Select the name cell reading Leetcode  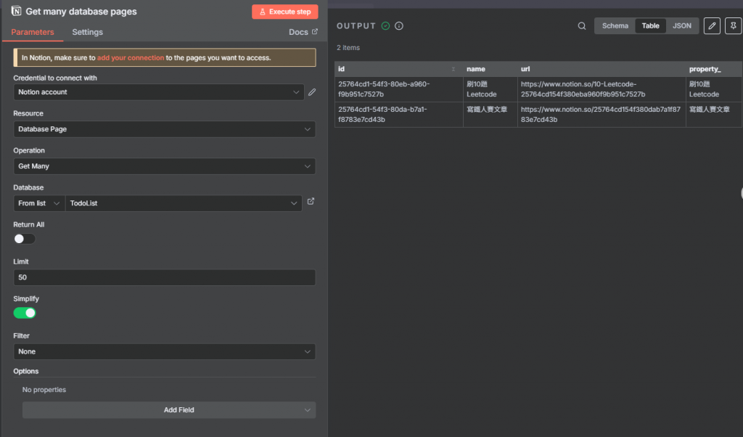490,89
